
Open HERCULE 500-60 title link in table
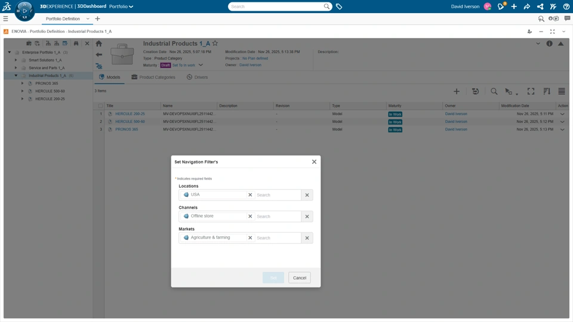tap(130, 122)
